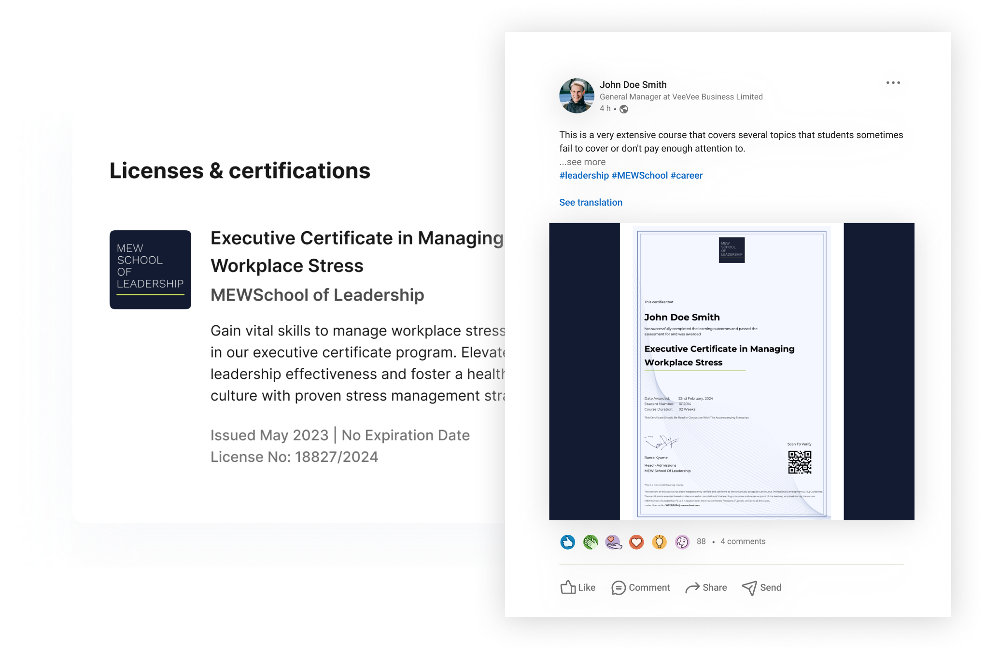Click the Issued May 2023 date text
This screenshot has width=985, height=653.
pos(269,435)
